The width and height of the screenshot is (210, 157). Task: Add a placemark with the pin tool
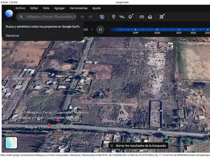(114, 17)
